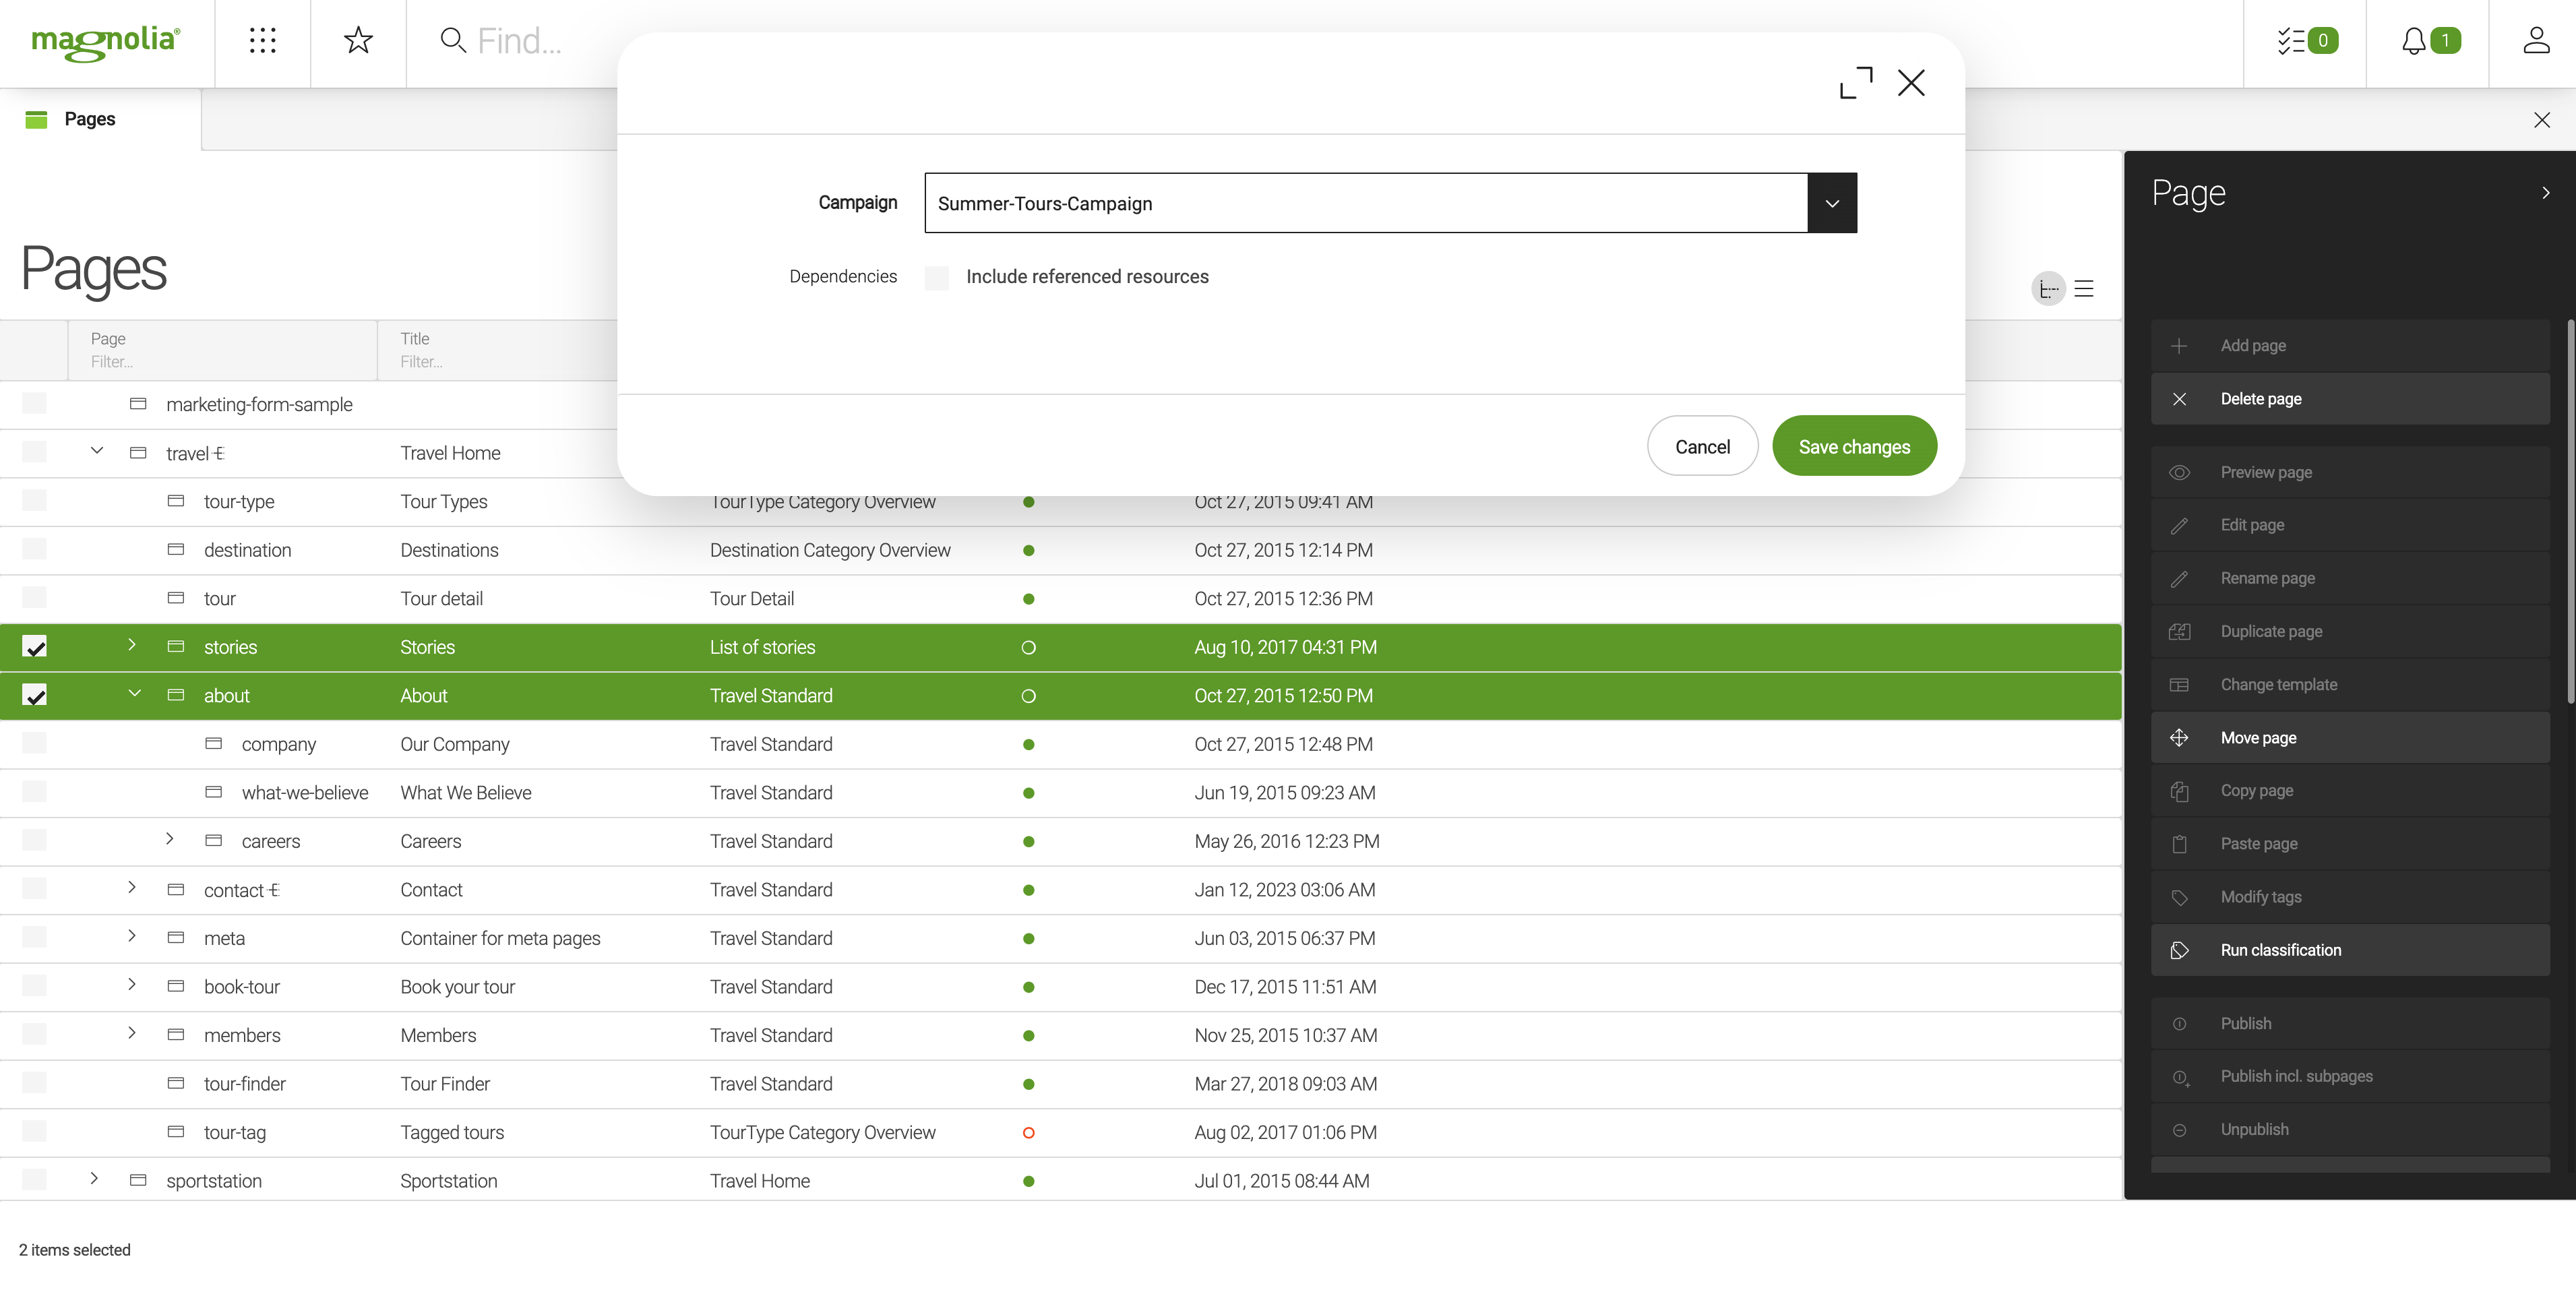Viewport: 2576px width, 1290px height.
Task: Uncheck the stories row checkbox
Action: 34,647
